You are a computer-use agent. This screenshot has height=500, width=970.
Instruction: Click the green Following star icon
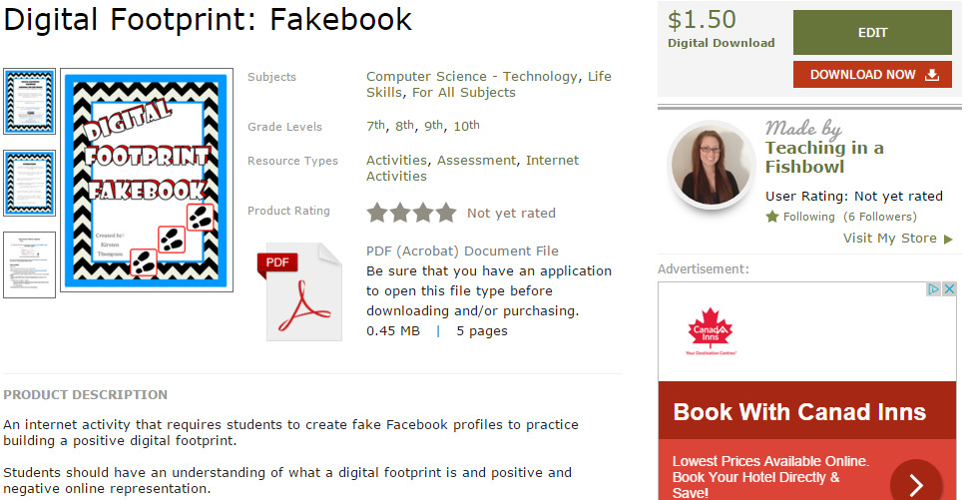click(772, 217)
